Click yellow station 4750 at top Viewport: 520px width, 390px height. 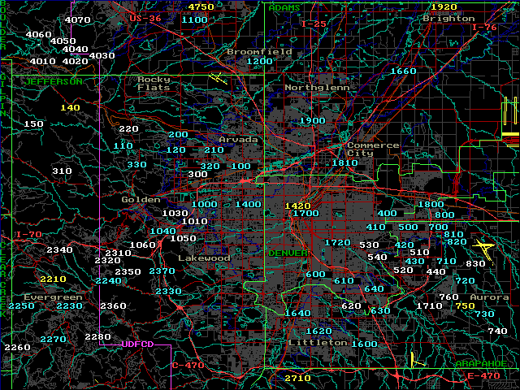point(200,6)
